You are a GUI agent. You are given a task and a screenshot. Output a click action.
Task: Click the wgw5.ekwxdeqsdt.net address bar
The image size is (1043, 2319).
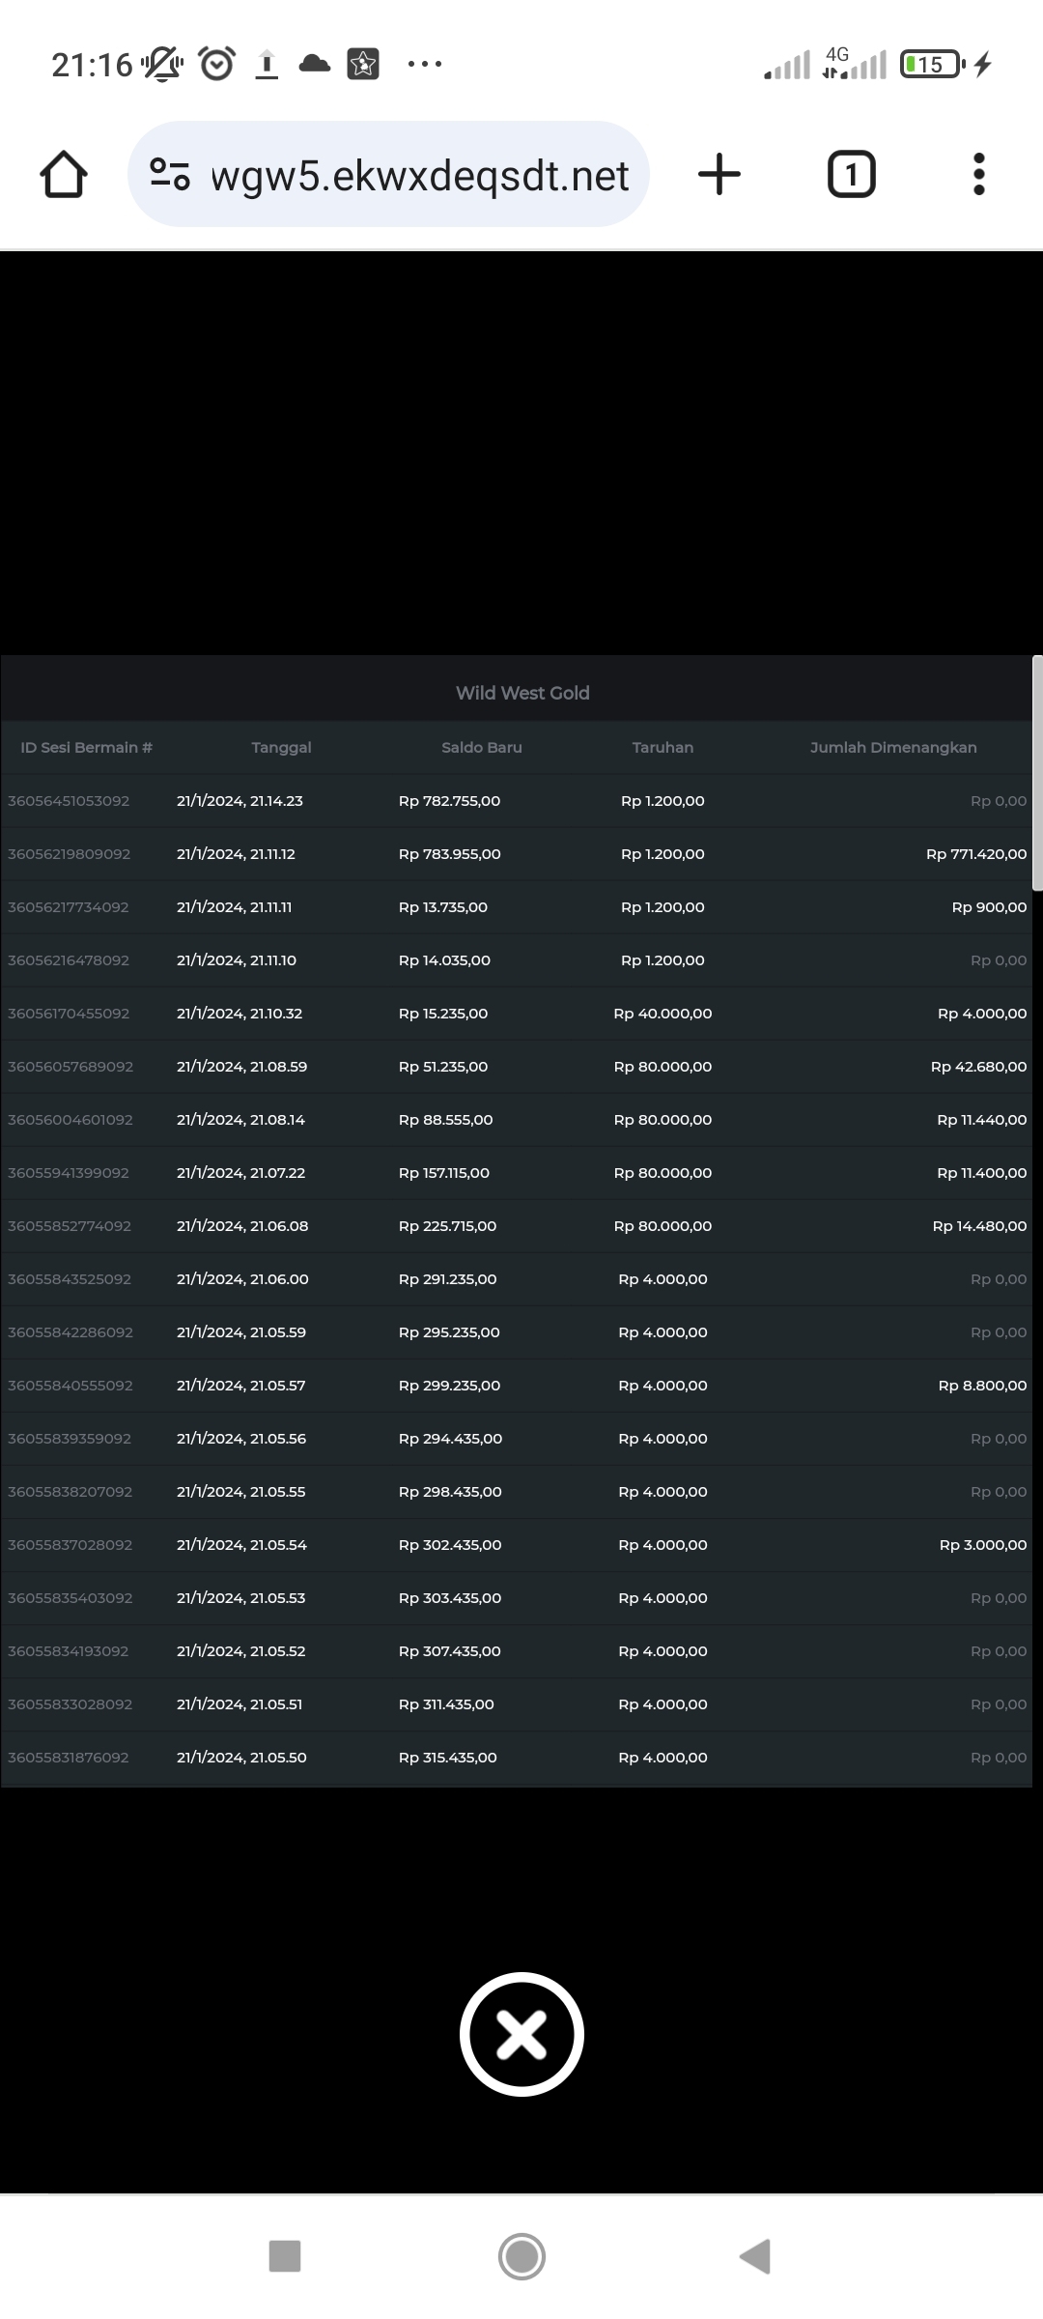coord(419,176)
